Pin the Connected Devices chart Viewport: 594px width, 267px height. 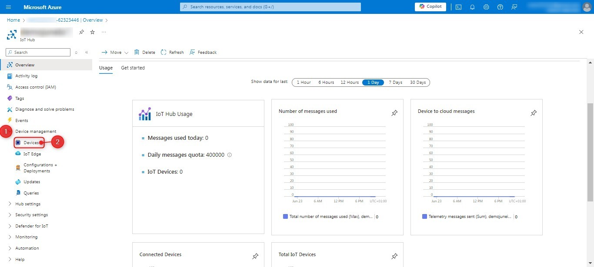[x=255, y=256]
